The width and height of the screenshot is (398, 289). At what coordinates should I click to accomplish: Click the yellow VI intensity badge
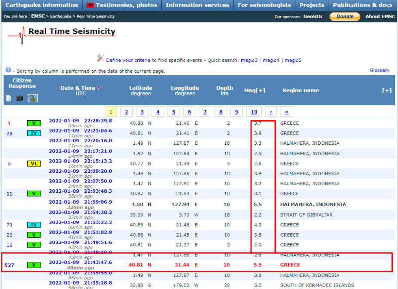34,163
